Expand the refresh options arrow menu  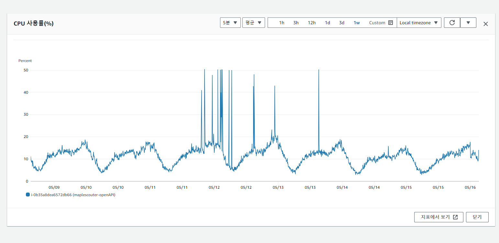pyautogui.click(x=468, y=23)
